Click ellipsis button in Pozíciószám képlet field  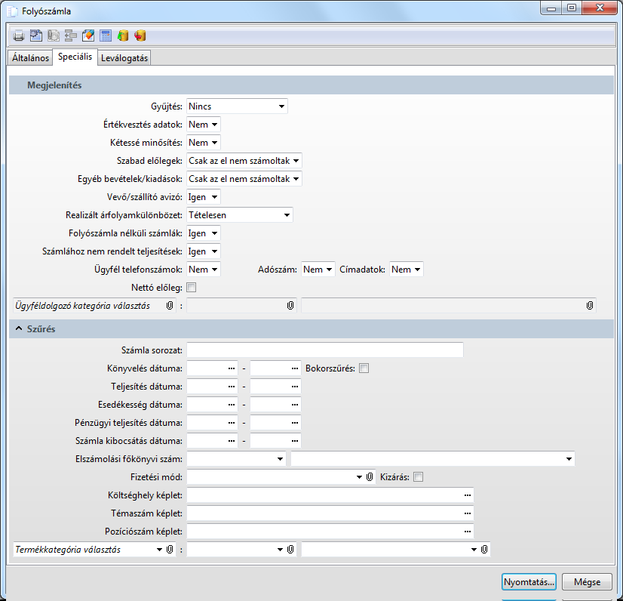click(468, 532)
